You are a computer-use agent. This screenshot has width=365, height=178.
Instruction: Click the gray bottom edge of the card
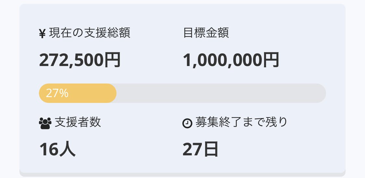182,175
